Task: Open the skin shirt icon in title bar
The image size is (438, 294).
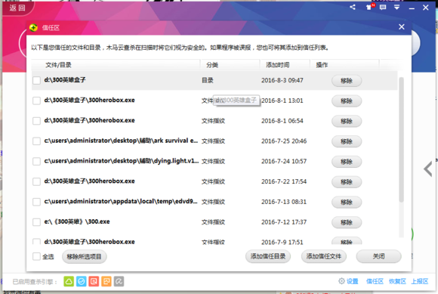Action: [x=370, y=8]
